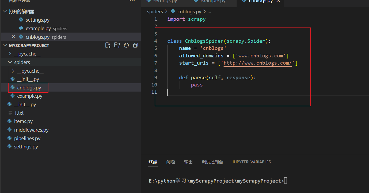Image resolution: width=369 pixels, height=193 pixels.
Task: Refresh the explorer with the refresh icon
Action: point(126,45)
